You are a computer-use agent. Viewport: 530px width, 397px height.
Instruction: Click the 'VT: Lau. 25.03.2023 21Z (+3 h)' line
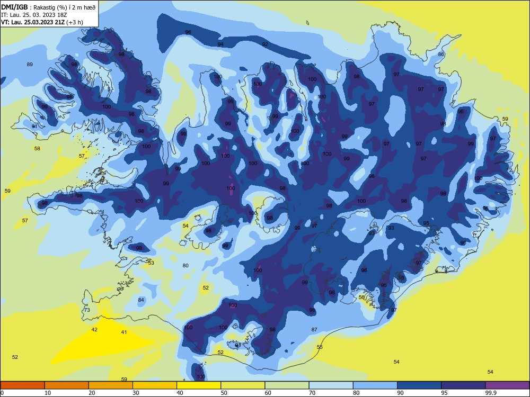tap(42, 22)
